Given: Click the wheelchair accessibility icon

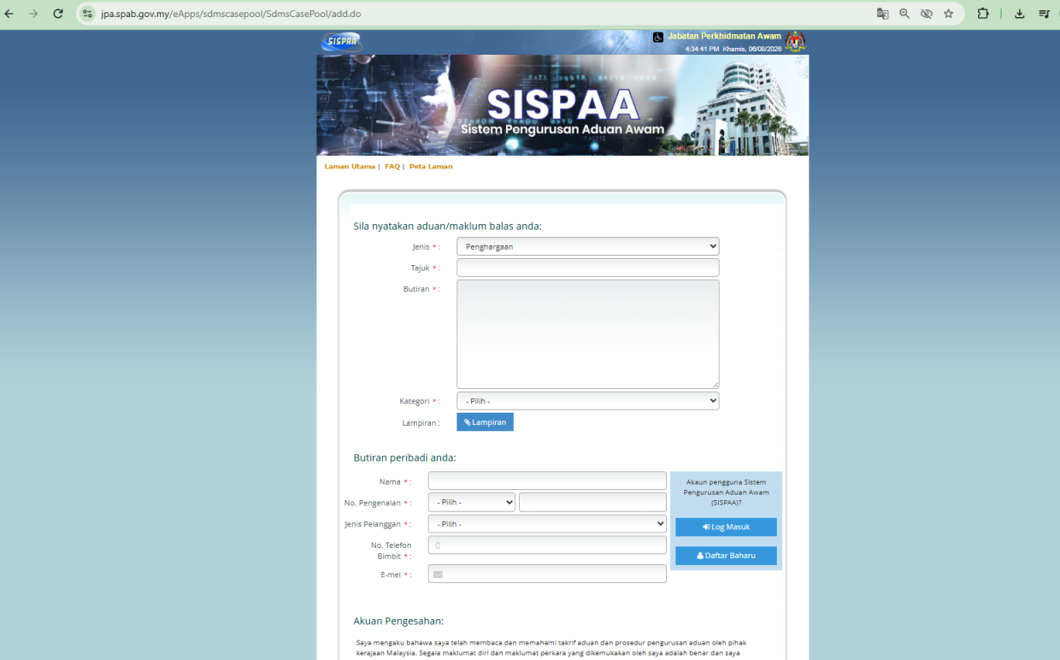Looking at the screenshot, I should click(658, 38).
